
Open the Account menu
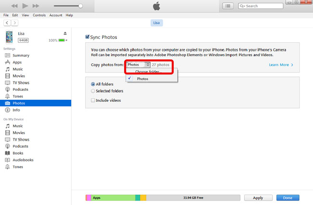pos(56,15)
